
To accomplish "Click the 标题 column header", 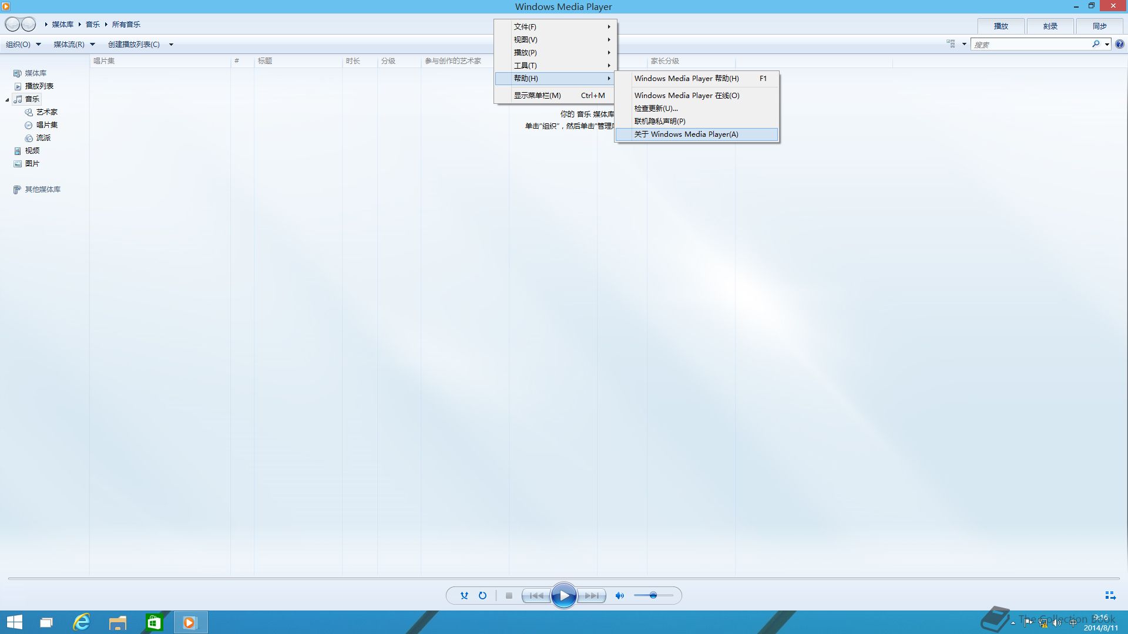I will [298, 60].
